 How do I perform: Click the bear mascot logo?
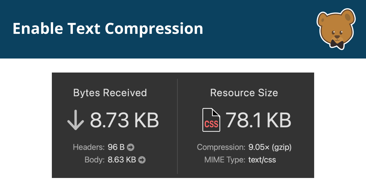pyautogui.click(x=336, y=29)
